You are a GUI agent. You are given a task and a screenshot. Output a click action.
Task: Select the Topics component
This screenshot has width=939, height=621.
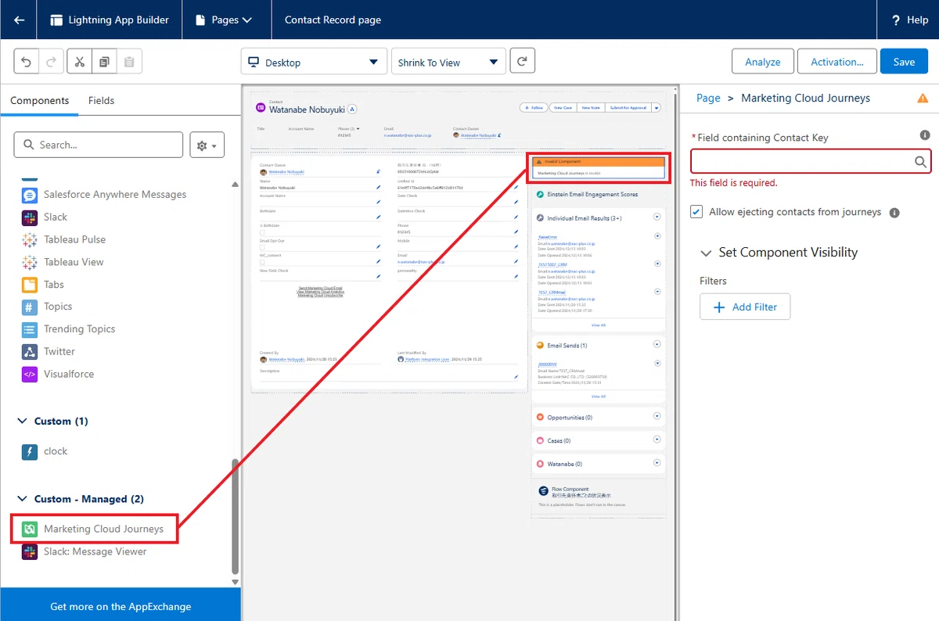[x=47, y=307]
